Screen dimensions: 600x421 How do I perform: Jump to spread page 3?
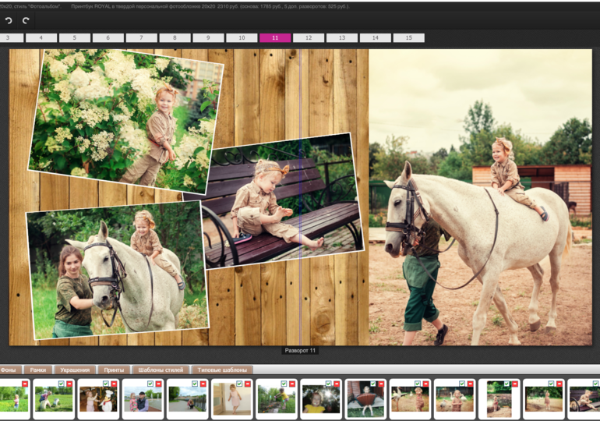9,37
